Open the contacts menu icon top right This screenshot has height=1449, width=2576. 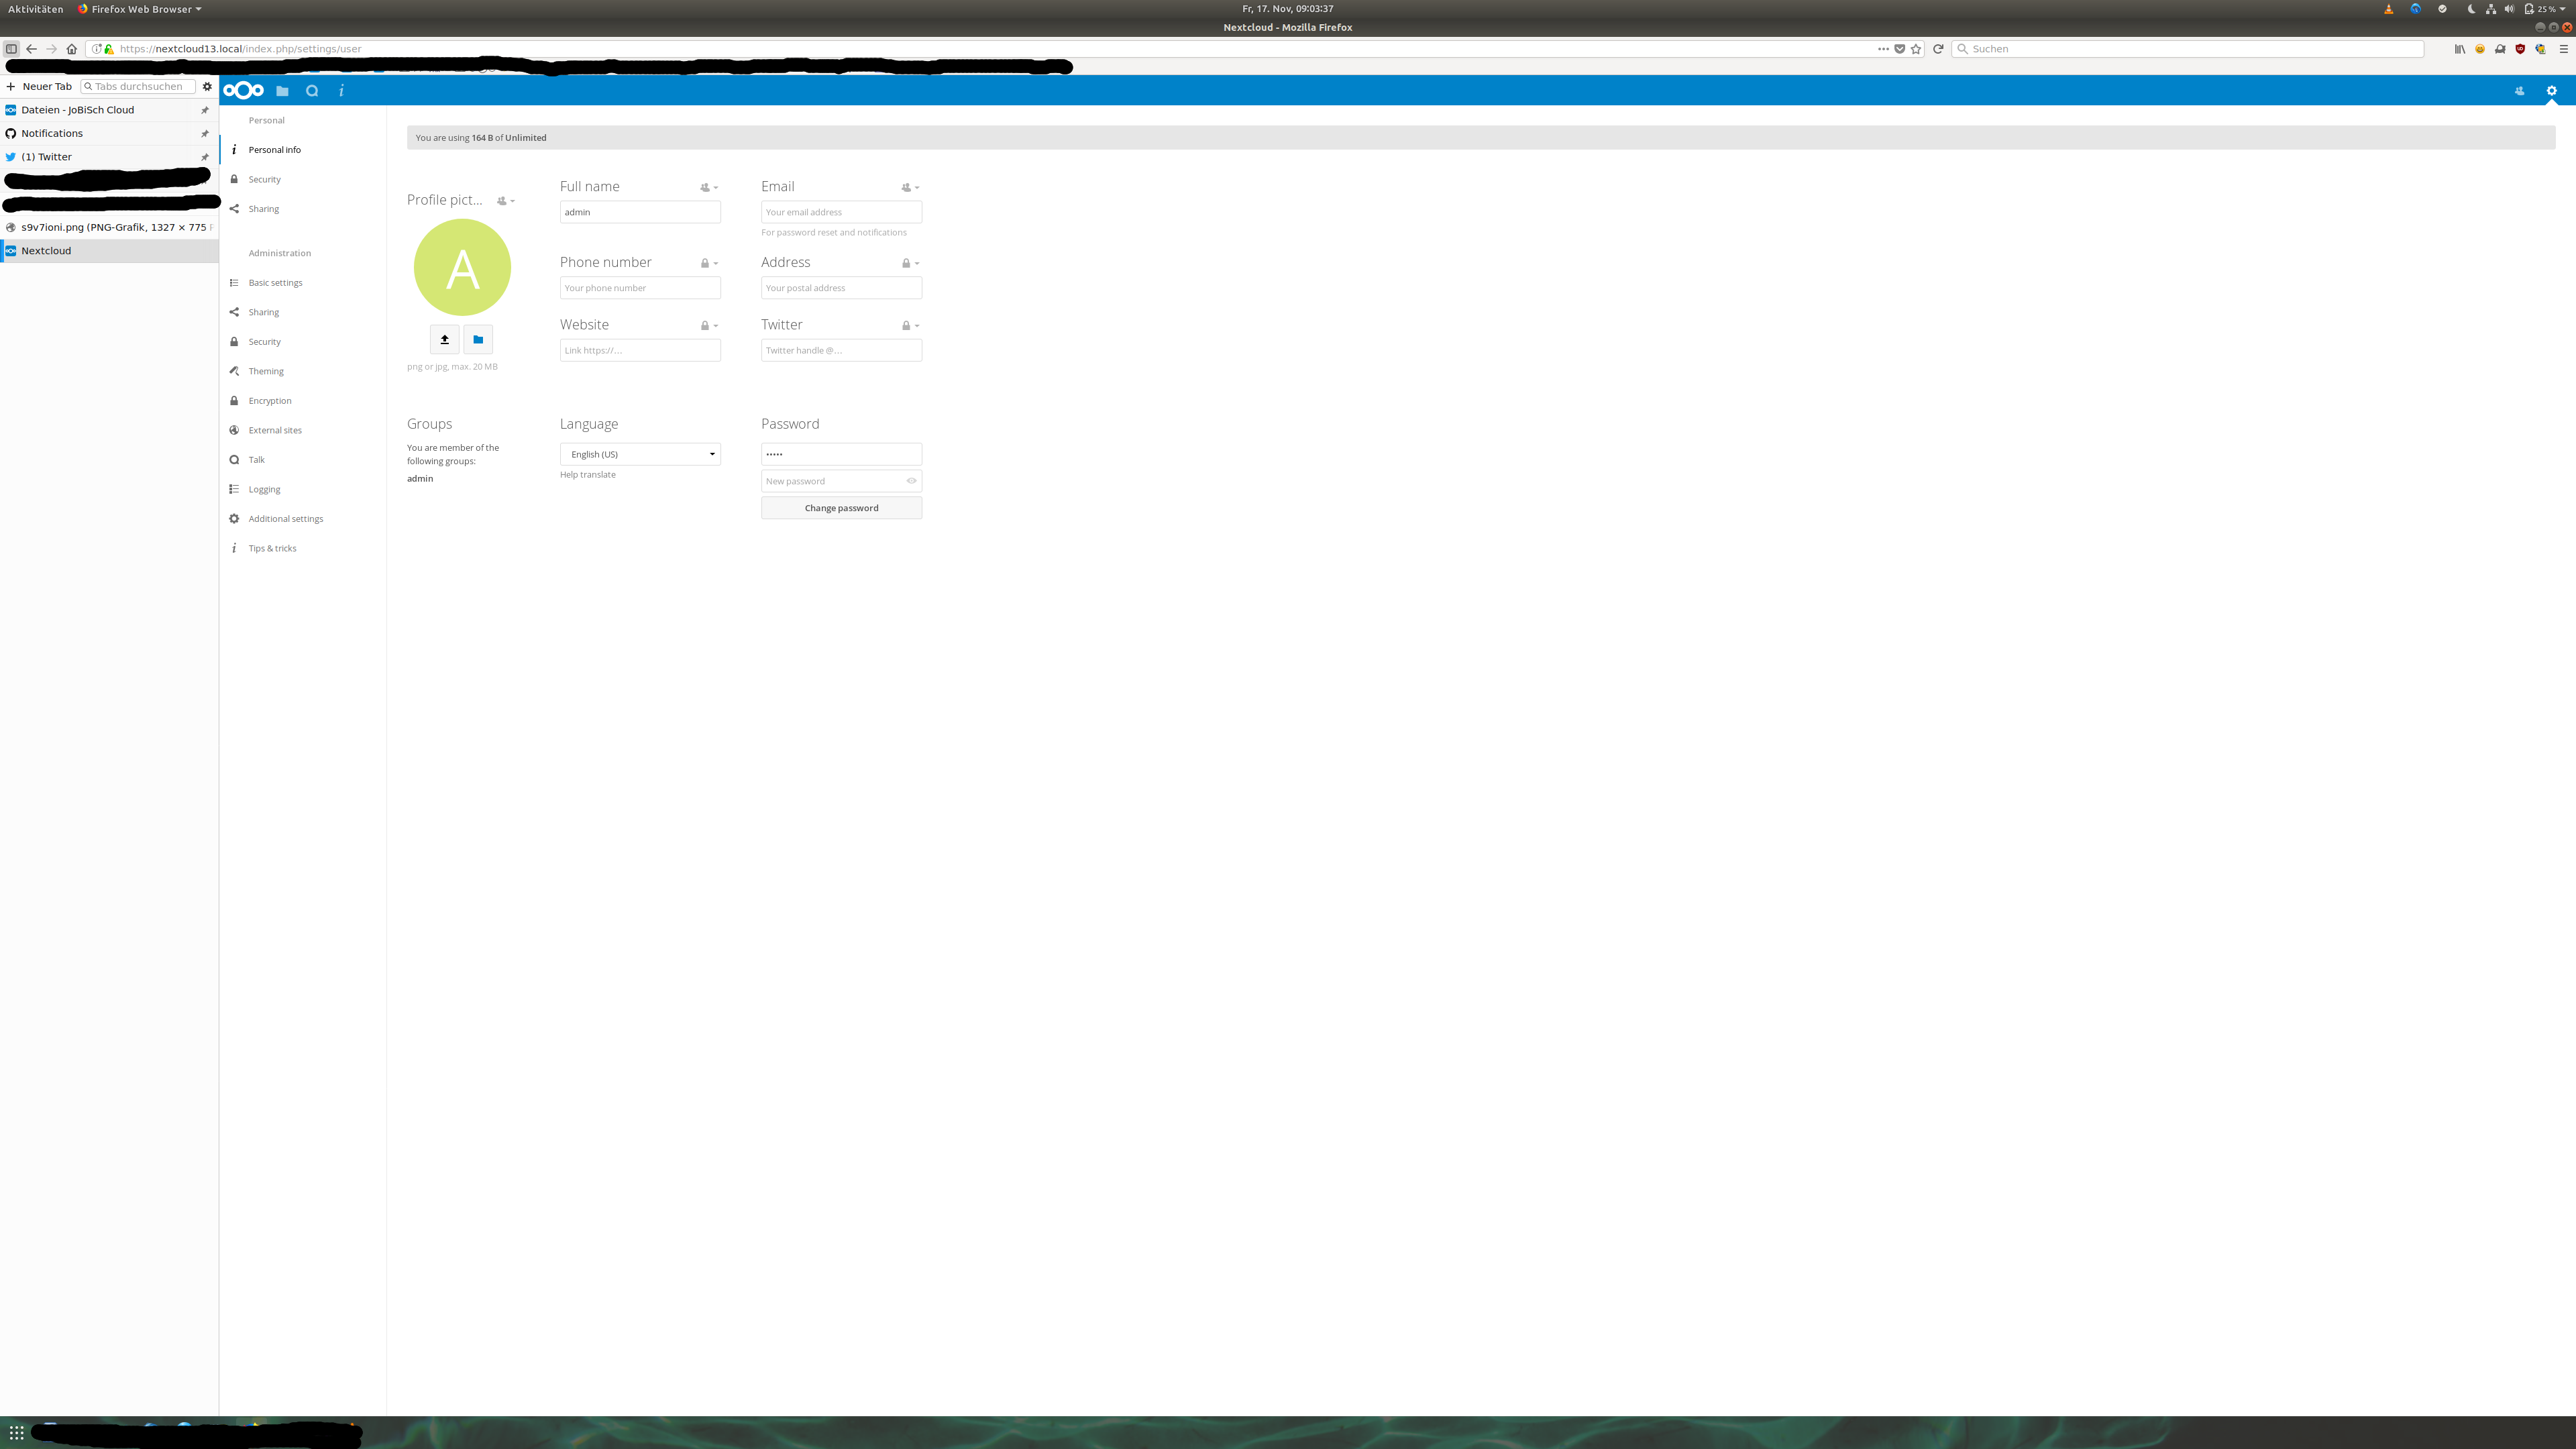point(2519,91)
